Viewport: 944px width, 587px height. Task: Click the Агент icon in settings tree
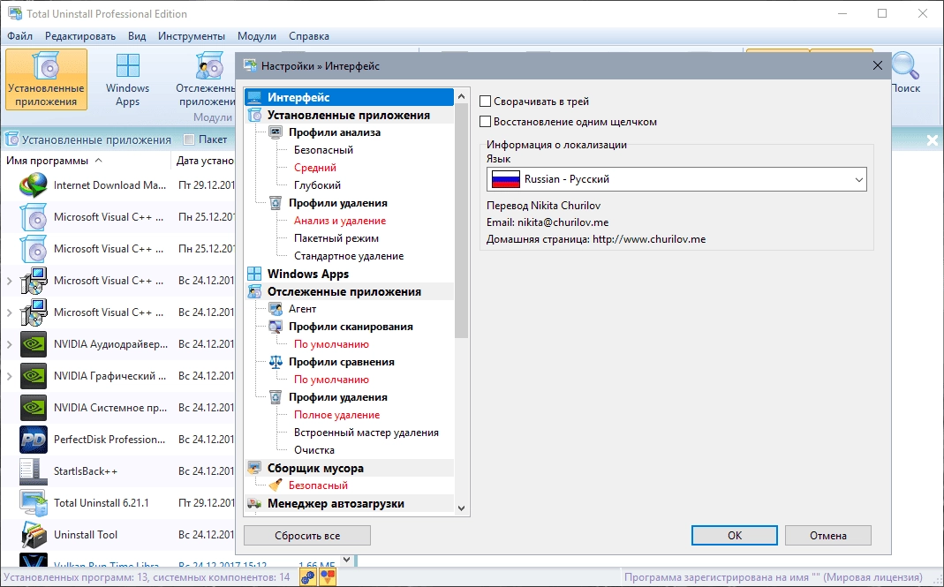(x=276, y=309)
